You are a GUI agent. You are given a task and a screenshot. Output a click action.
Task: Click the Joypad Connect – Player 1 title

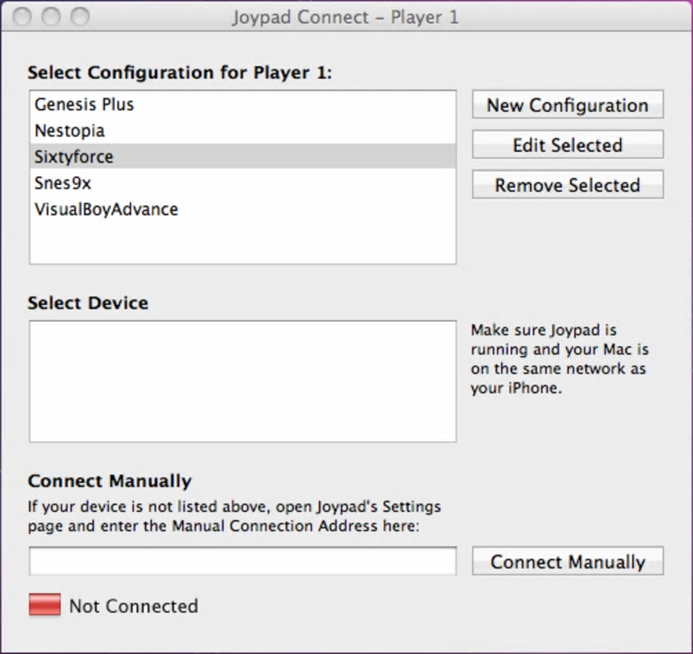(x=345, y=17)
